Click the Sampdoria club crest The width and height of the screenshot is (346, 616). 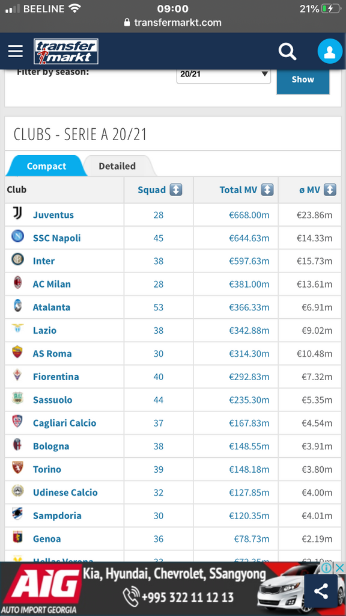pyautogui.click(x=17, y=514)
